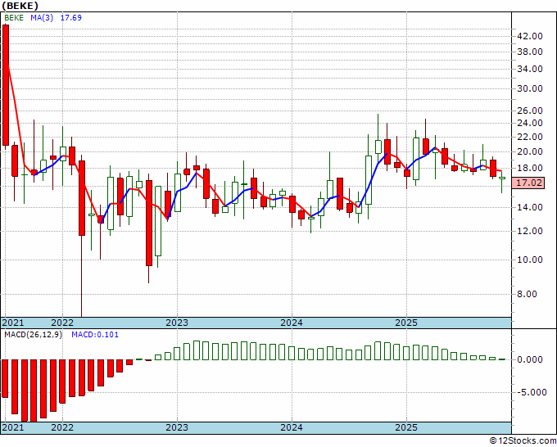Click the tall red first candlestick of 2021
The width and height of the screenshot is (557, 447).
point(6,85)
